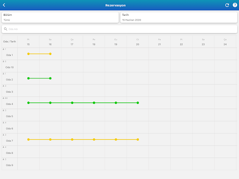
Task: Open the Tarih date picker field
Action: pyautogui.click(x=179, y=18)
